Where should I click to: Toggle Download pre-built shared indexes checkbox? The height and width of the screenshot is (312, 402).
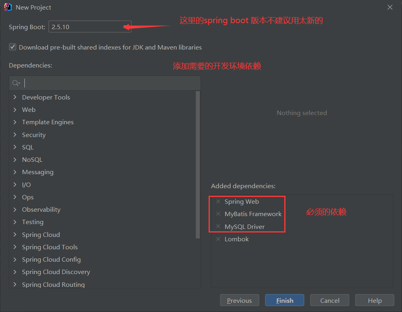pyautogui.click(x=12, y=47)
